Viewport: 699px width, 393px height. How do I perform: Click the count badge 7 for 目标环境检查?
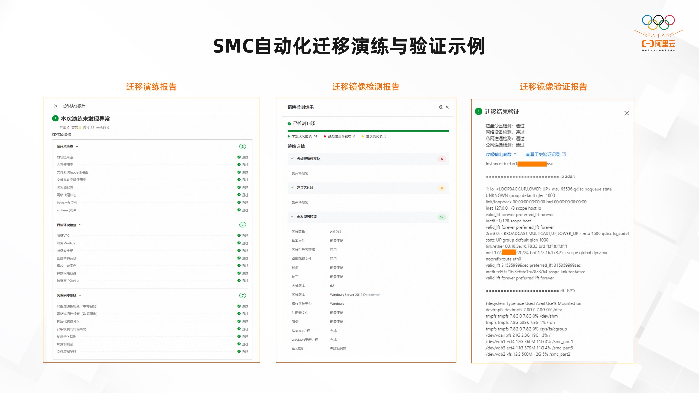(x=242, y=225)
